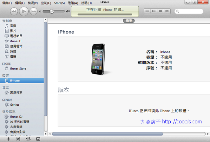
Task: Open the 說明(H) menu
Action: point(87,3)
